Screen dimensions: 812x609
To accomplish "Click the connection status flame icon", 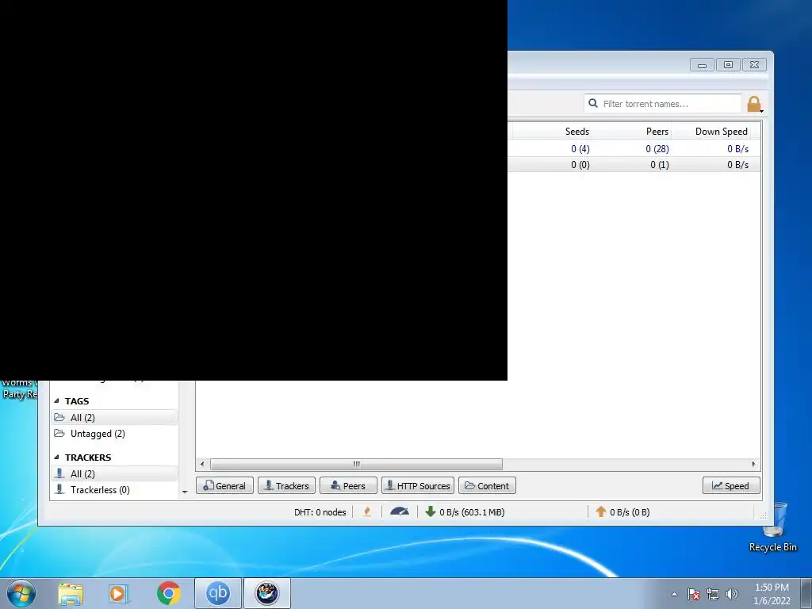I will click(367, 511).
